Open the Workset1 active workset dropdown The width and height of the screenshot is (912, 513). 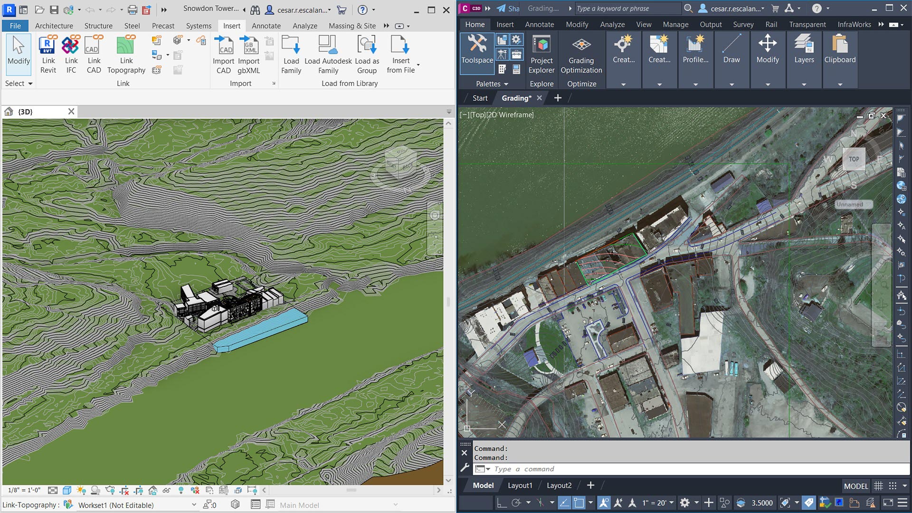pos(194,505)
